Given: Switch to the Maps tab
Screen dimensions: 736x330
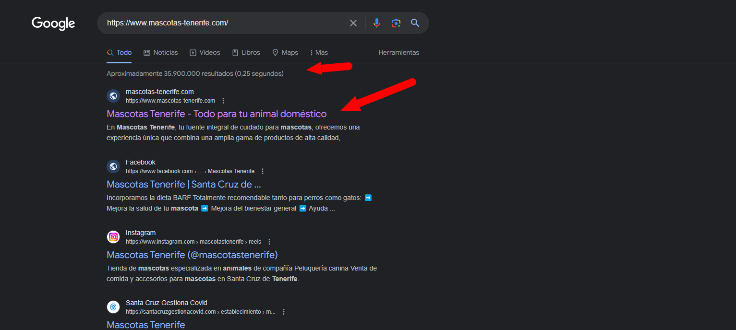Looking at the screenshot, I should coord(285,52).
